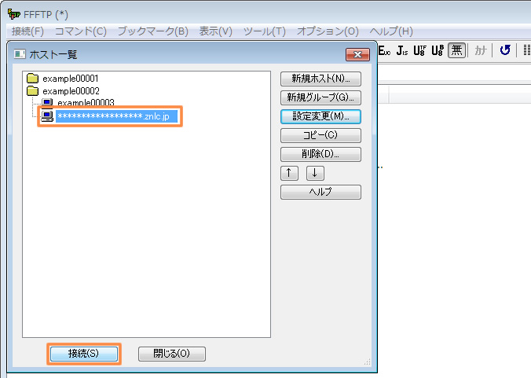Click the computer icon for example00003
The width and height of the screenshot is (531, 378).
47,102
